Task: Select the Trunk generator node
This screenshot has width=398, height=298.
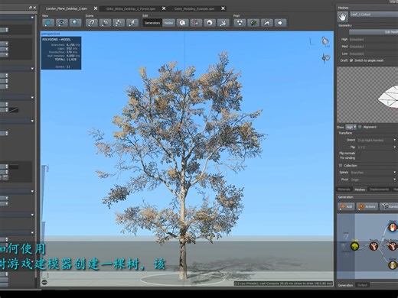Action: point(374,246)
